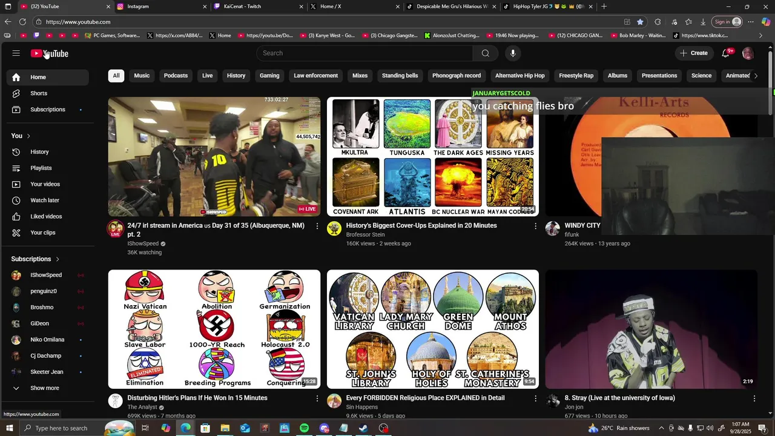Screen dimensions: 775x436
Task: Expand the Subscriptions section header
Action: 36,259
